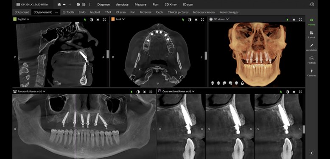The width and height of the screenshot is (330, 159).
Task: Switch to the 3D patient tab
Action: tap(22, 12)
